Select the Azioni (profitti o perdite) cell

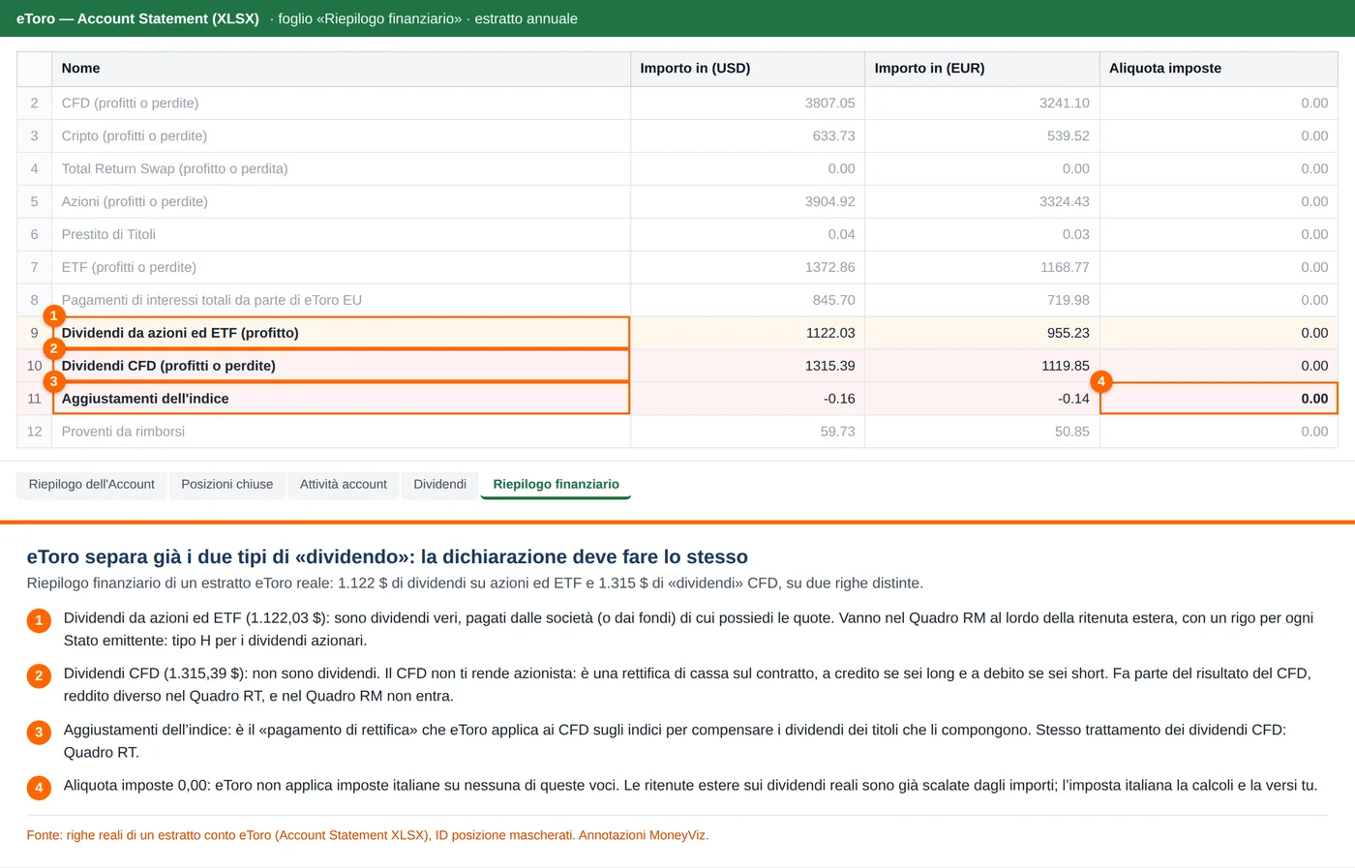tap(341, 201)
